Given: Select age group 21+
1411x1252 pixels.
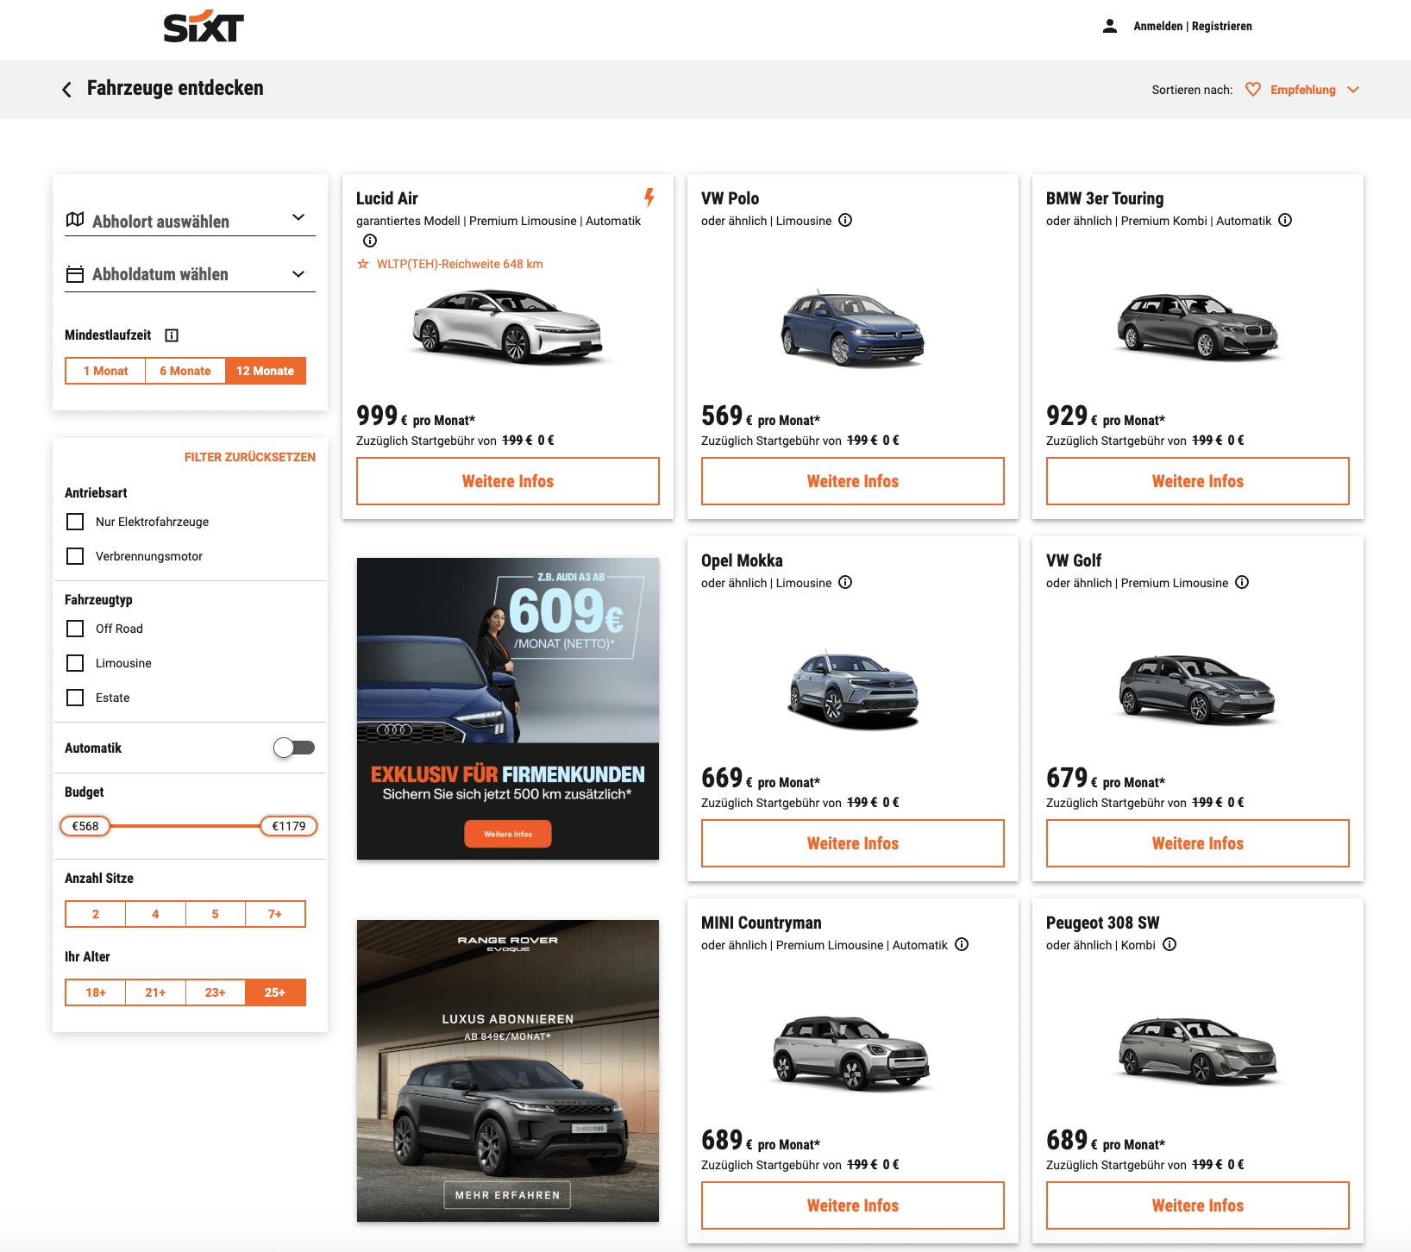Looking at the screenshot, I should (155, 992).
